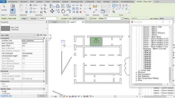The width and height of the screenshot is (175, 98).
Task: Expand the Wire Insulations tree node
Action: 136,74
